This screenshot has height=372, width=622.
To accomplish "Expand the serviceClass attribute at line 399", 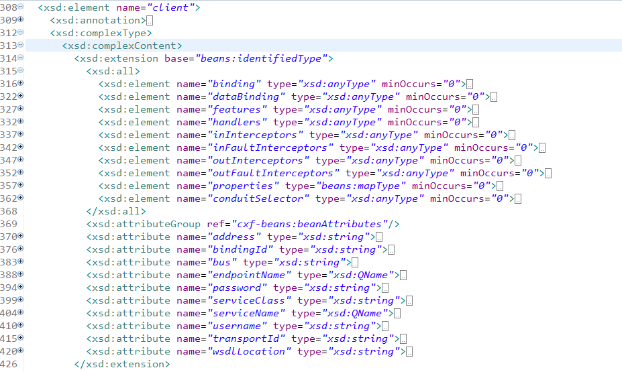I will click(20, 299).
